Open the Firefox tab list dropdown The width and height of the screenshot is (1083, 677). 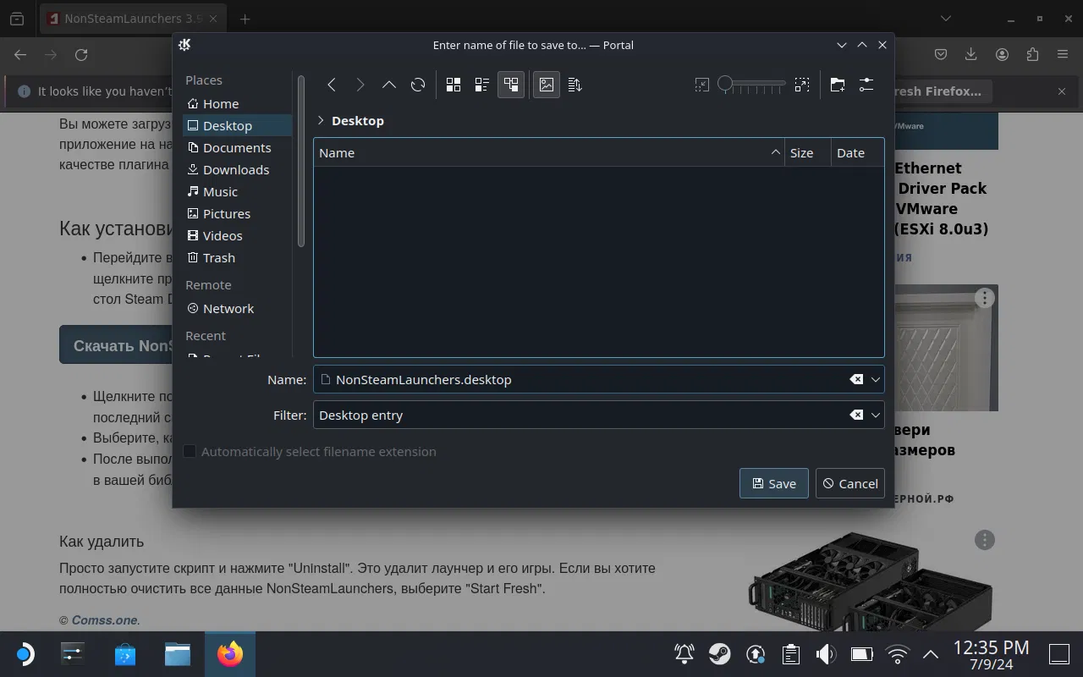[x=945, y=19]
